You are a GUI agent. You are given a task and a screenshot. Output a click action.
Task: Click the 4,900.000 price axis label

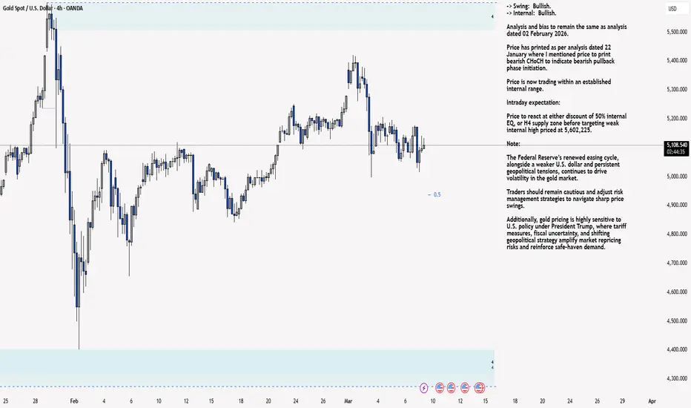coord(677,205)
